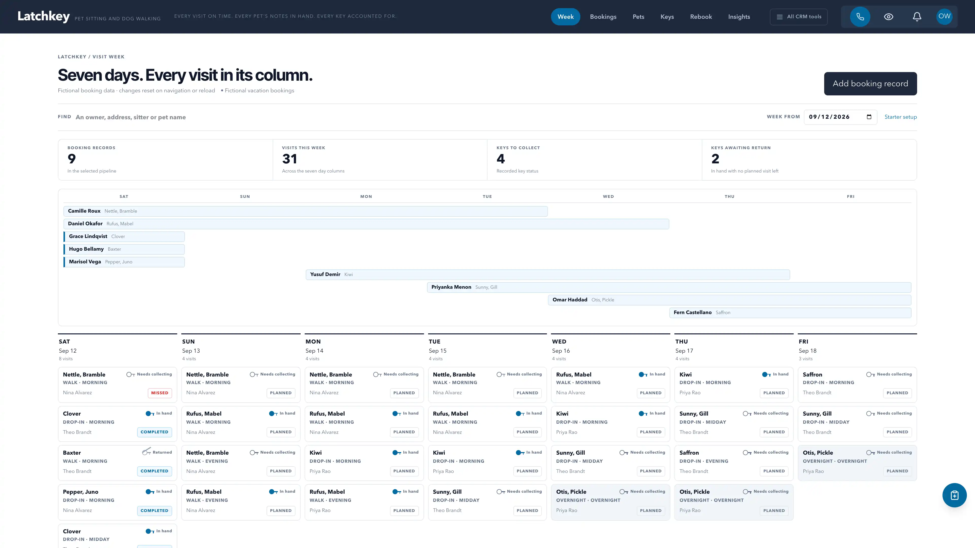Screen dimensions: 975x548
Task: Open the floating clipboard add button
Action: pos(954,495)
